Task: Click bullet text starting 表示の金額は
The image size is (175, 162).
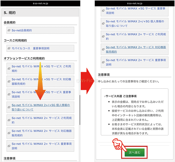Action: point(138,104)
